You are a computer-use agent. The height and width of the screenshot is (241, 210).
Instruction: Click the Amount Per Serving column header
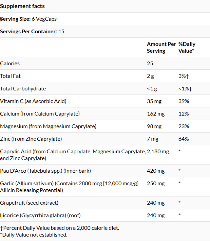pyautogui.click(x=161, y=48)
